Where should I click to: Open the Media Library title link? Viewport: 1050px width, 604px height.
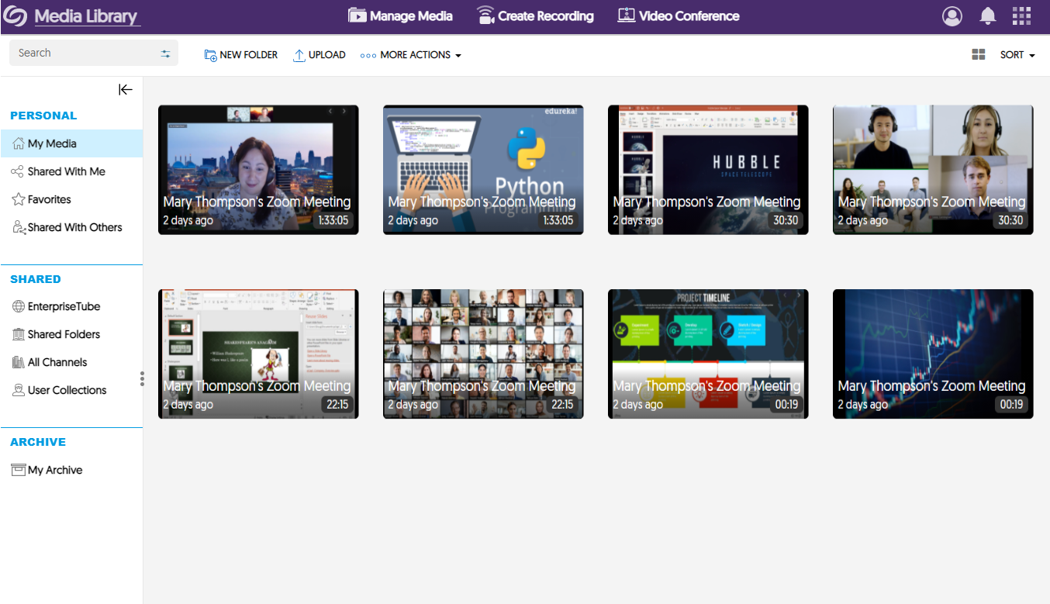pos(86,16)
